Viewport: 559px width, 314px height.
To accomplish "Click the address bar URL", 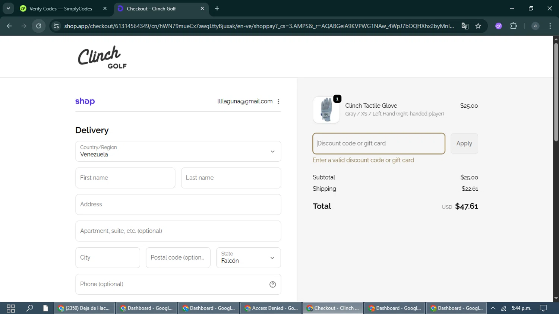I will 259,26.
